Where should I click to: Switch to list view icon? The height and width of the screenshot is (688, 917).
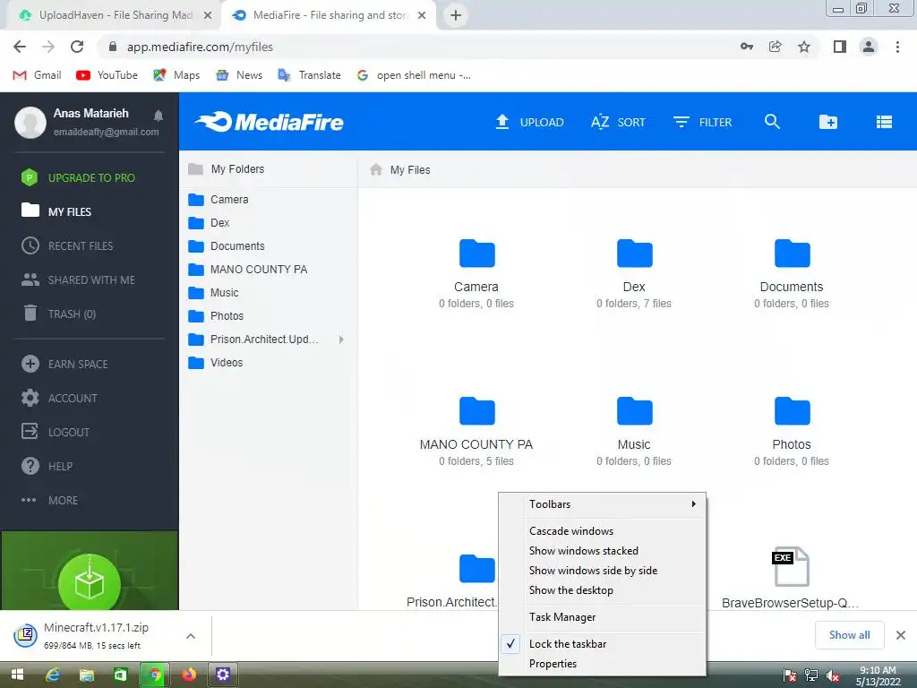pyautogui.click(x=884, y=122)
